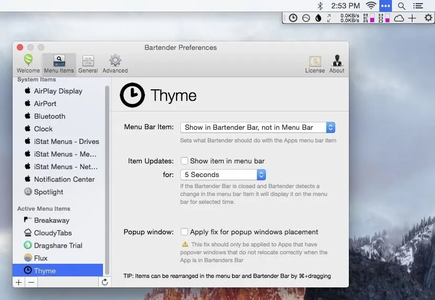Open the Advanced preferences tab
Viewport: 435px width, 300px height.
(115, 64)
